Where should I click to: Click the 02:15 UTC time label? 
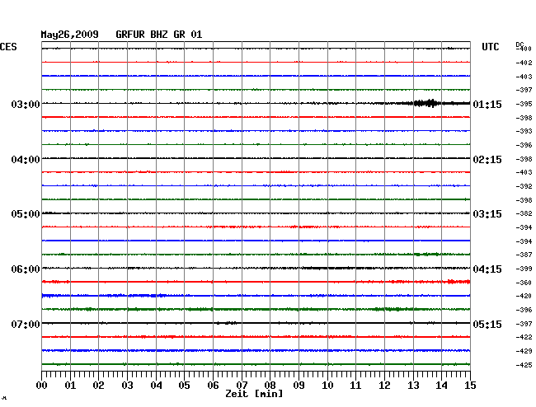coord(487,160)
